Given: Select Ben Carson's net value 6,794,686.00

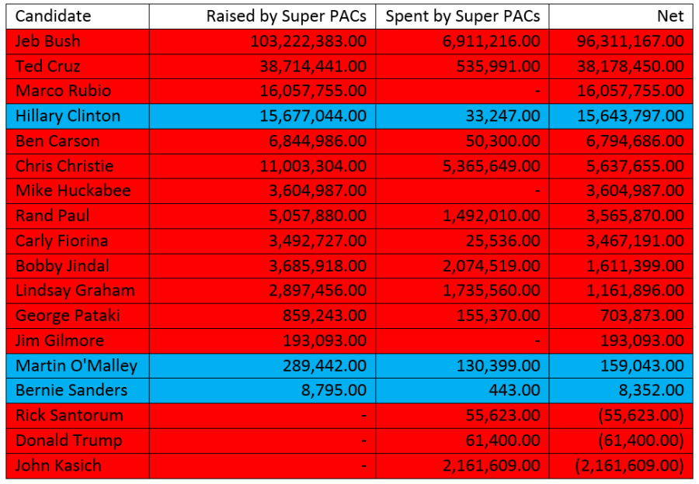Looking at the screenshot, I should 630,141.
